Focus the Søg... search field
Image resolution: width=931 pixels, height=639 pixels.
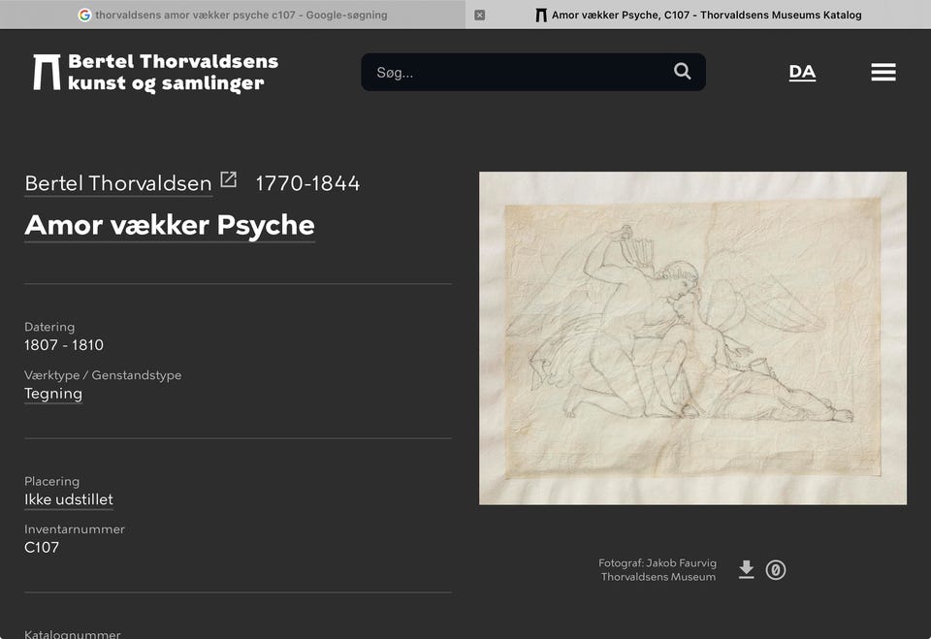tap(533, 72)
